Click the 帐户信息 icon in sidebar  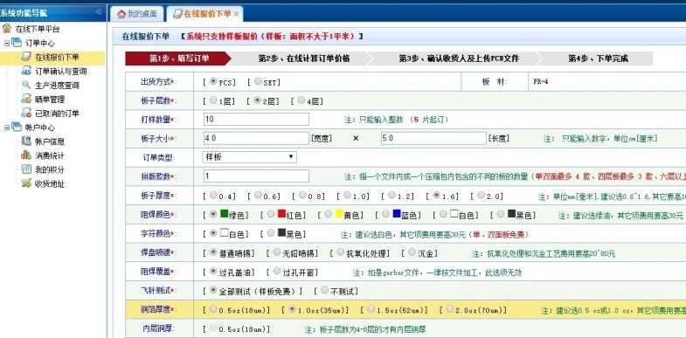pos(26,141)
